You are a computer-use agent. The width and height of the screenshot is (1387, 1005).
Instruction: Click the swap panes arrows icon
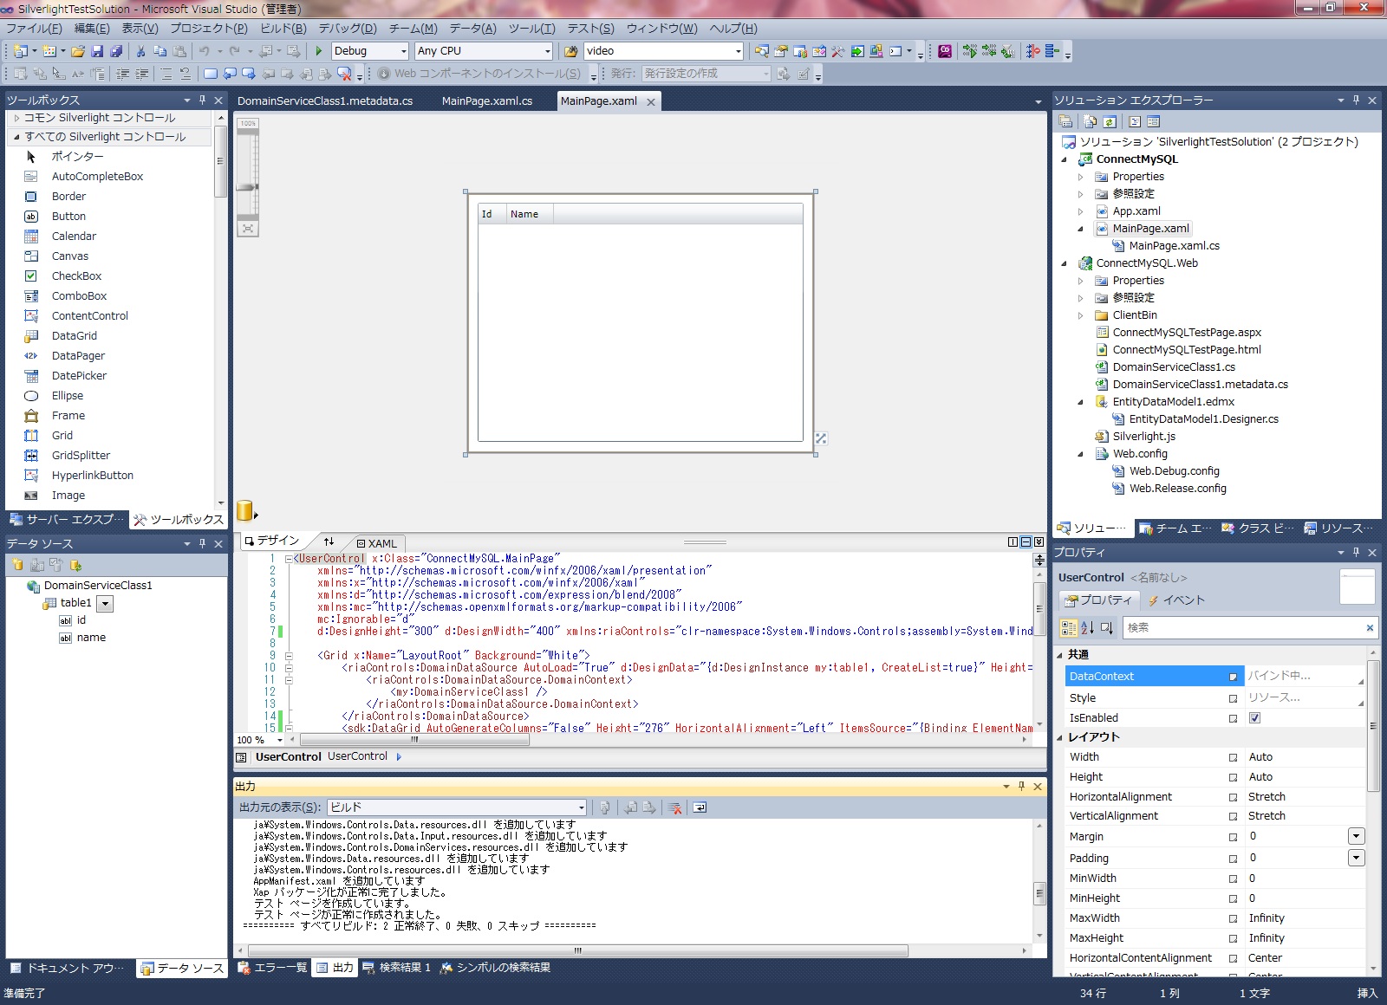point(329,541)
